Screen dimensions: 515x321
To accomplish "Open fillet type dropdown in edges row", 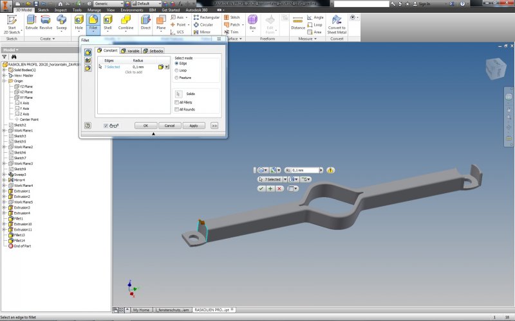I will [167, 67].
